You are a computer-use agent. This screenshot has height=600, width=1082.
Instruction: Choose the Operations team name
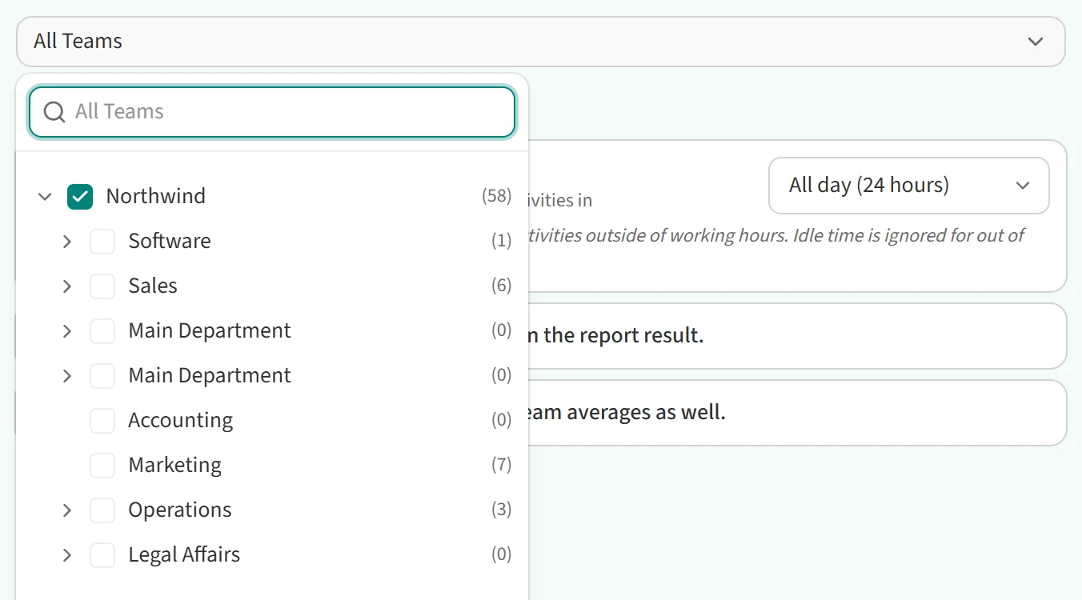click(x=180, y=510)
